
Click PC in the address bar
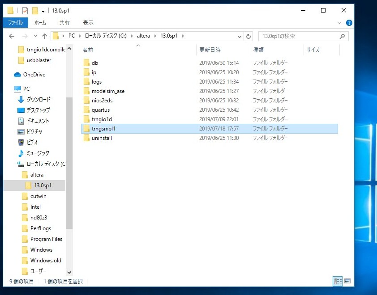tap(72, 36)
